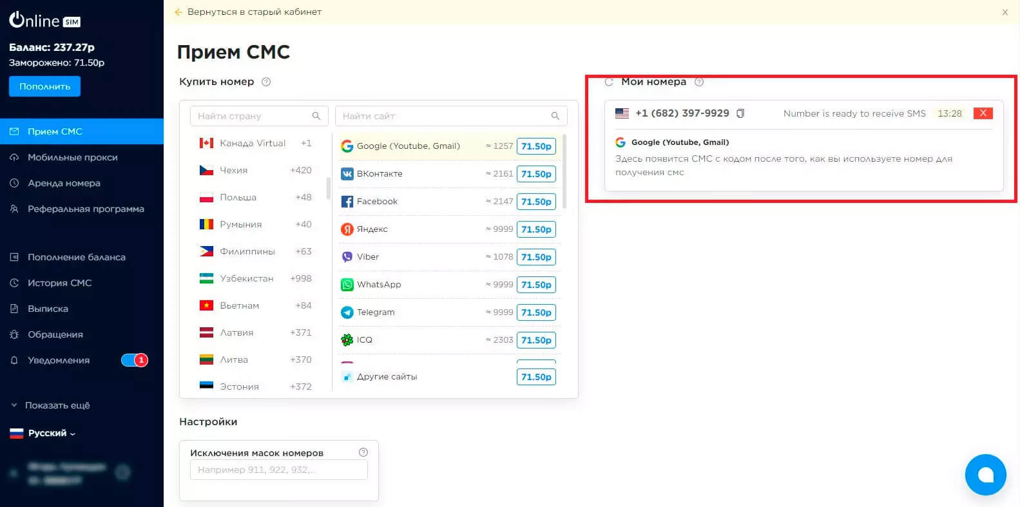This screenshot has width=1020, height=507.
Task: Buy Facebook number for 71.50р
Action: [x=536, y=202]
